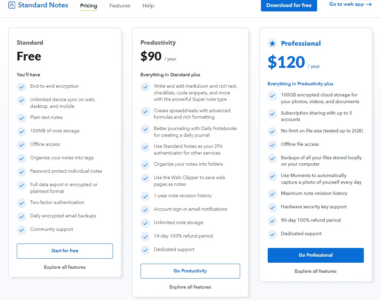Click checkmark beside Organize your notes into folders
This screenshot has width=381, height=300.
tap(145, 165)
